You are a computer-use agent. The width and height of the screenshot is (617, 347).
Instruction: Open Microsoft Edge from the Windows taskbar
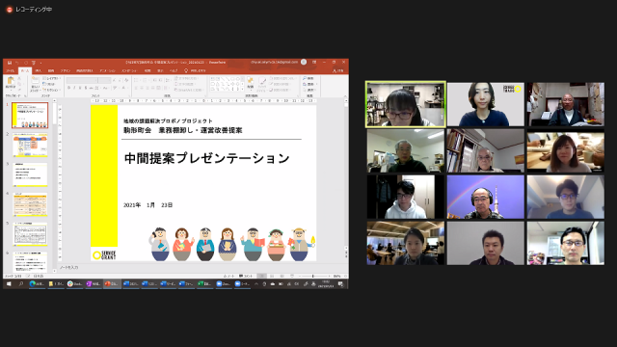33,283
